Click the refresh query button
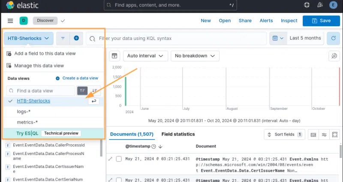 (x=333, y=38)
